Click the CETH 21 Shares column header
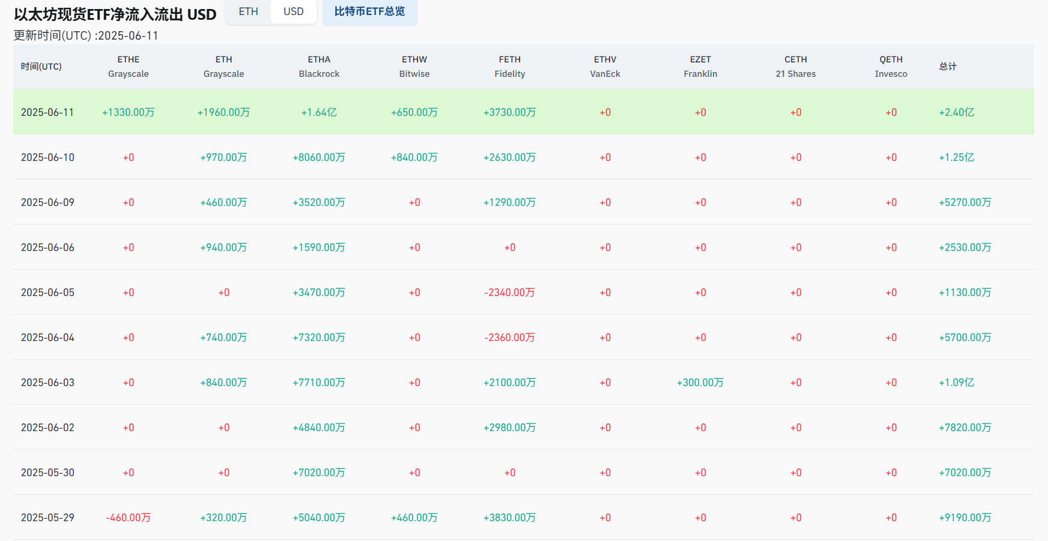Image resolution: width=1048 pixels, height=541 pixels. (x=795, y=67)
